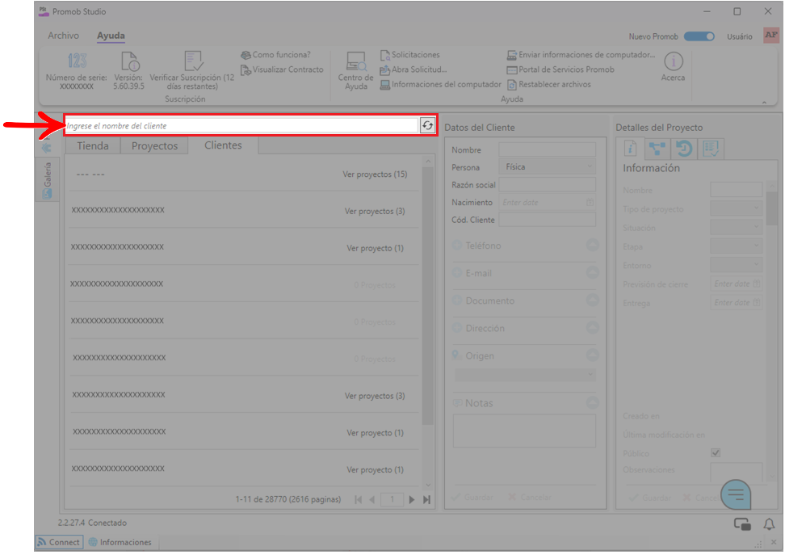Open Como funciona? help item
Screen dimensions: 785x559
(x=276, y=55)
